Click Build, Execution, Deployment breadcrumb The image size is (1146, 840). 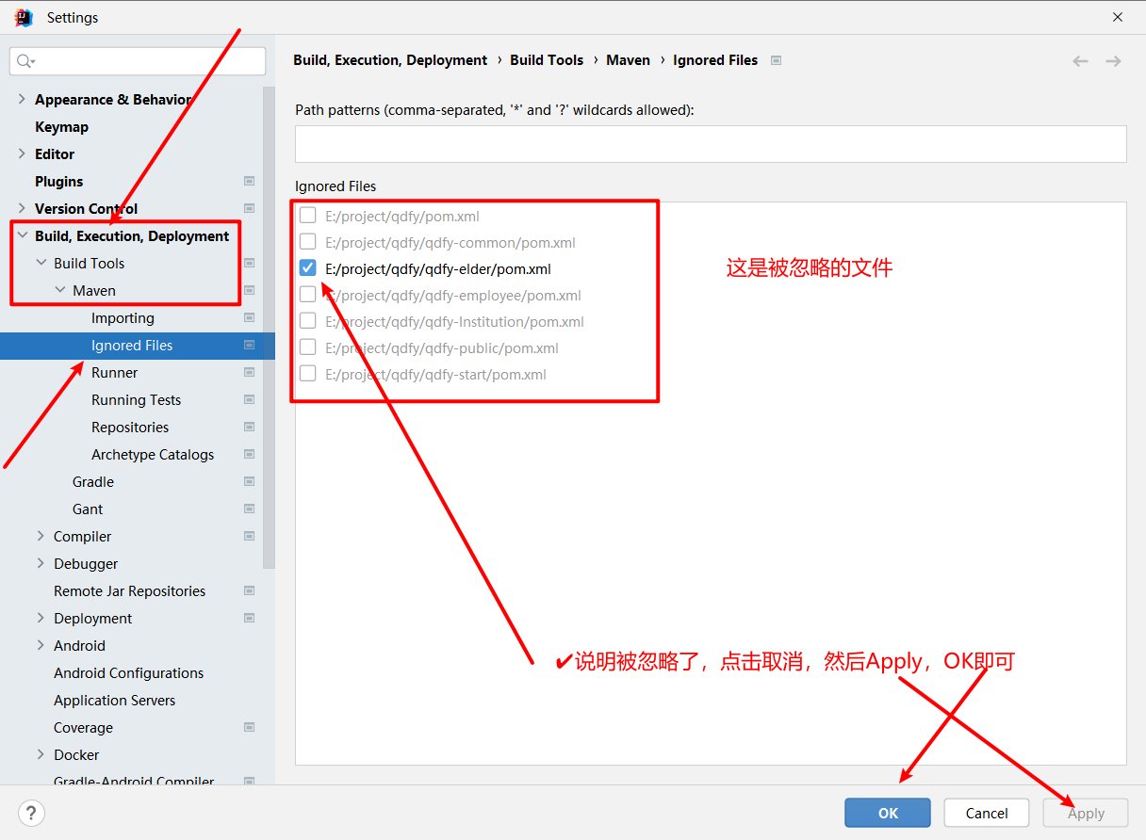390,60
